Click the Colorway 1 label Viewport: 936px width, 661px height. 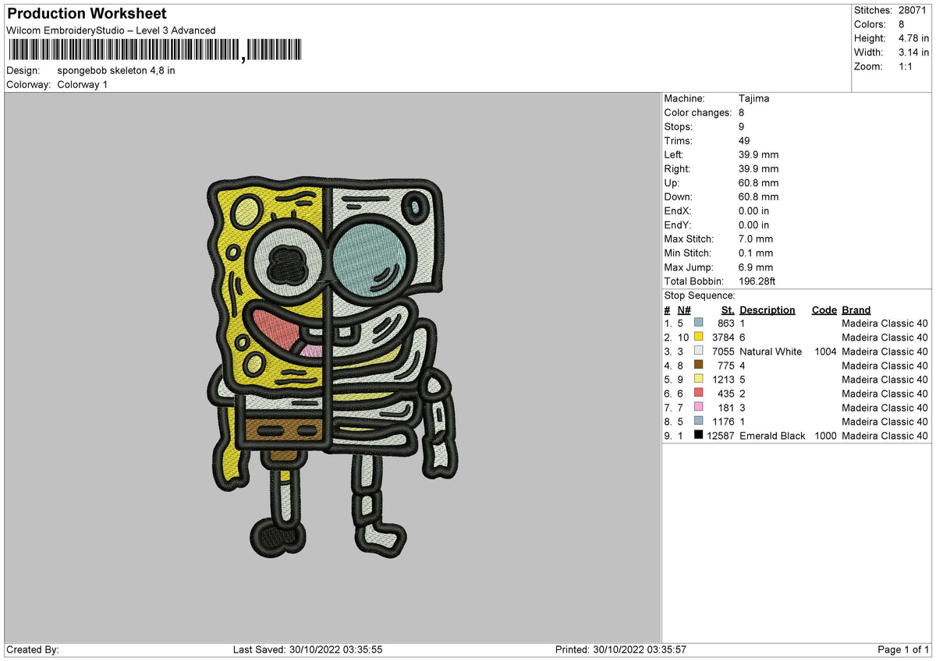click(x=82, y=84)
